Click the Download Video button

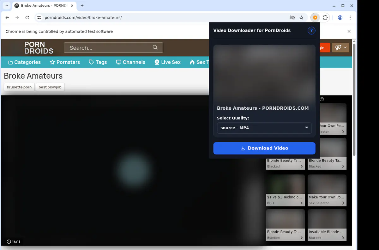click(x=264, y=148)
